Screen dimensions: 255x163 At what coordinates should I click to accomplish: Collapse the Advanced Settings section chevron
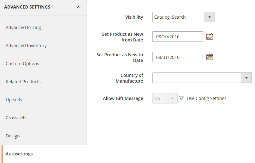79,7
